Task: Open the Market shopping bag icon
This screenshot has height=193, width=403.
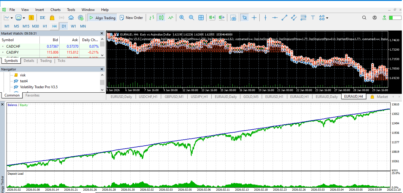Action: point(52,18)
